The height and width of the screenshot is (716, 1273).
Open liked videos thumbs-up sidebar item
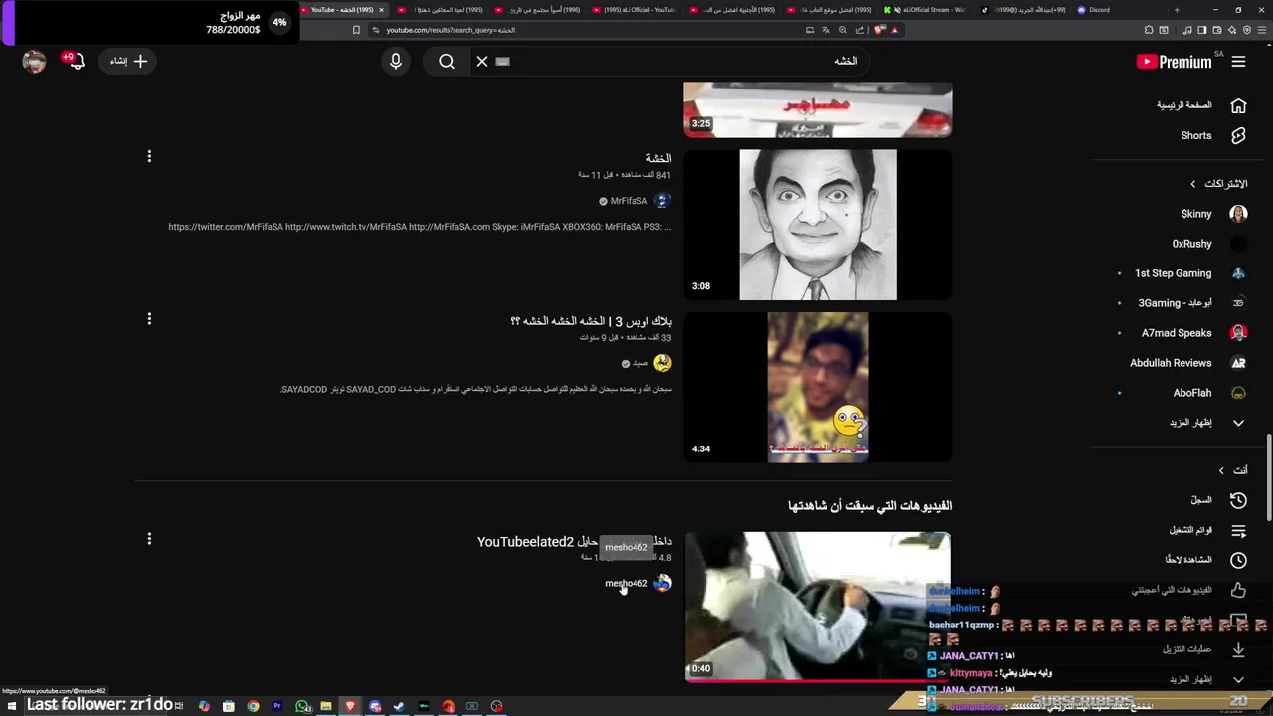point(1188,590)
